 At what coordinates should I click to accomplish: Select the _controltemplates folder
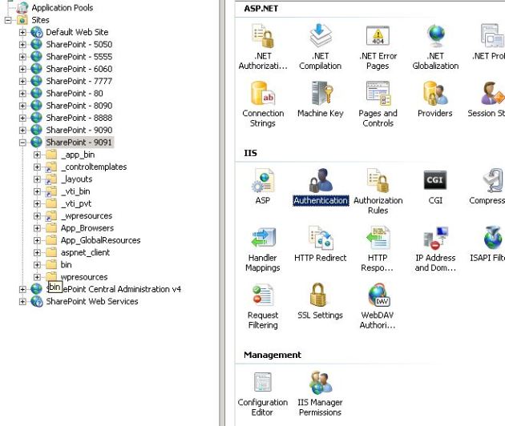pos(94,167)
